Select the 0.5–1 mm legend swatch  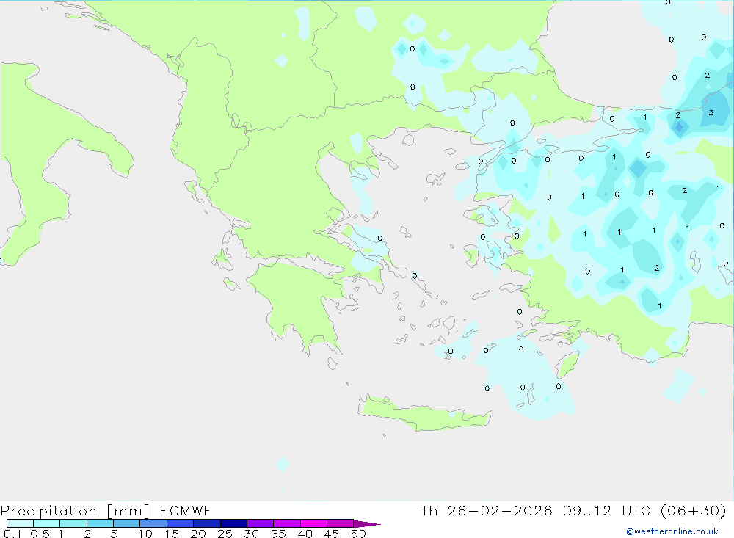coord(47,523)
